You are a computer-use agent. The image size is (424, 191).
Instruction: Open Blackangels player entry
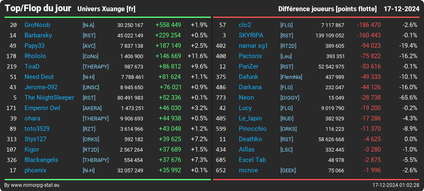click(41, 160)
